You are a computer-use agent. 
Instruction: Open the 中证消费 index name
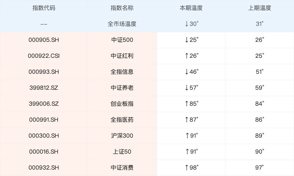click(x=122, y=168)
